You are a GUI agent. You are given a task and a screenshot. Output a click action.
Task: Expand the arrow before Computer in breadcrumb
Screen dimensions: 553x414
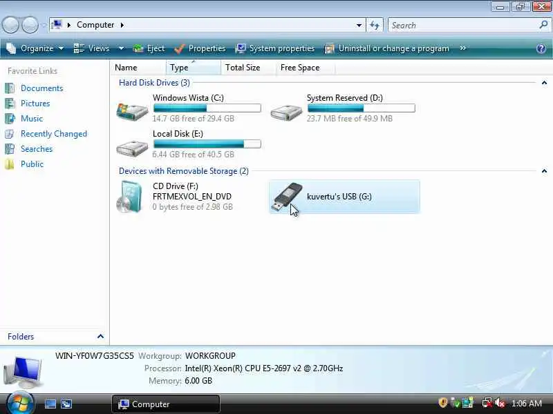69,25
